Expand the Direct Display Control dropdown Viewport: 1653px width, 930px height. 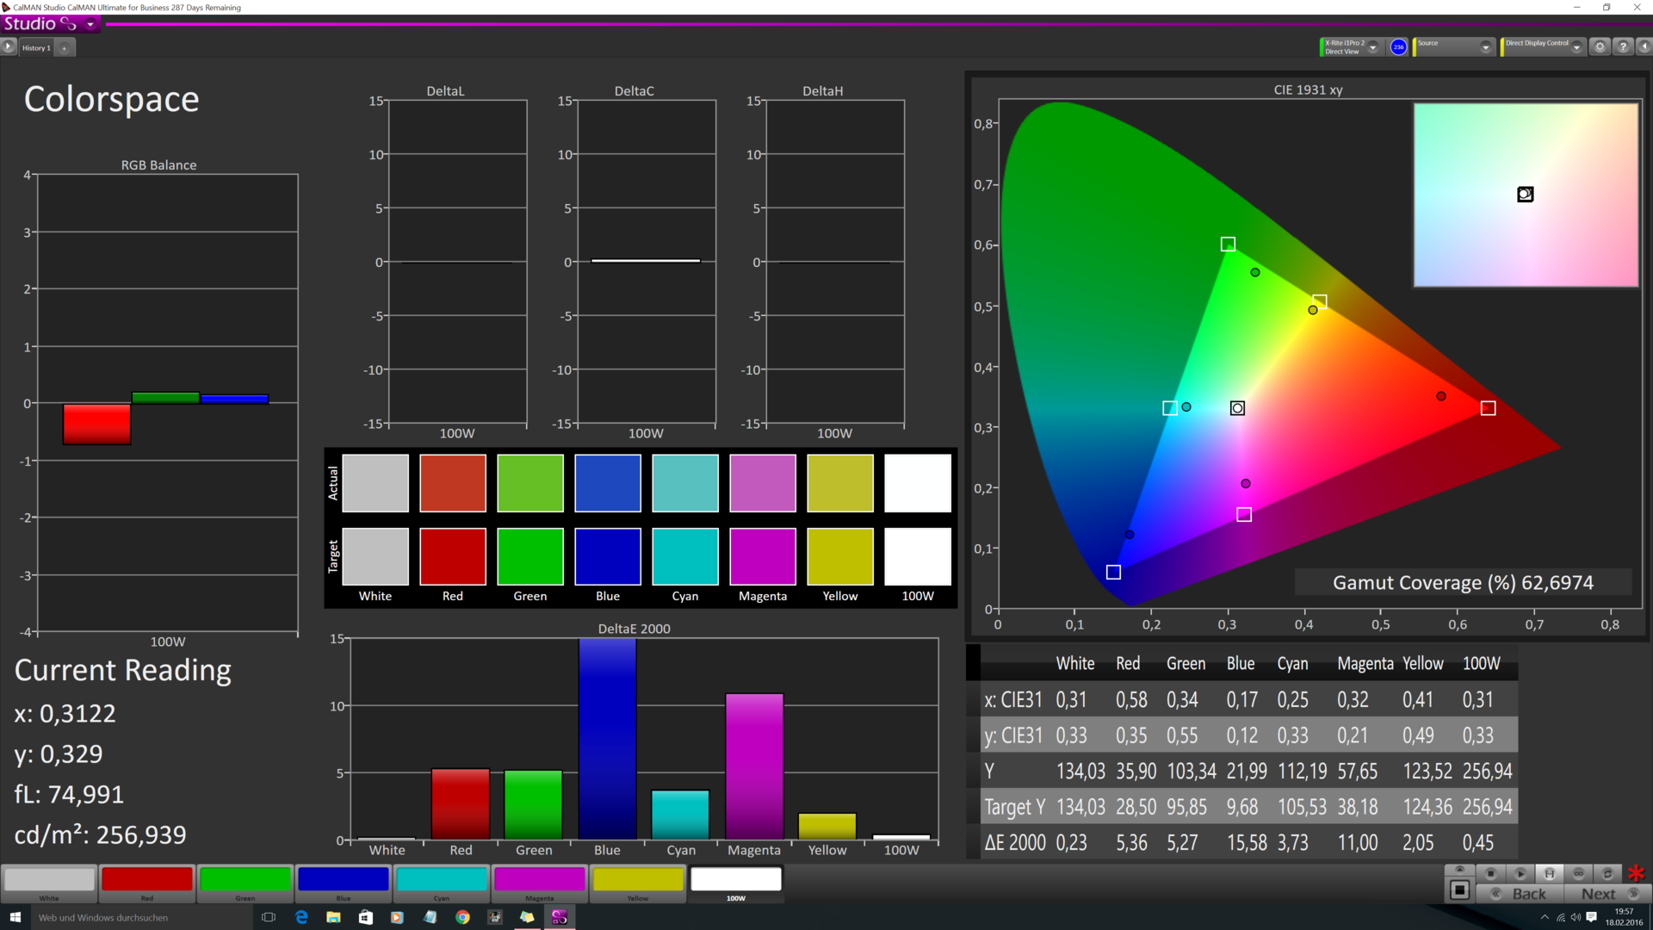1576,47
